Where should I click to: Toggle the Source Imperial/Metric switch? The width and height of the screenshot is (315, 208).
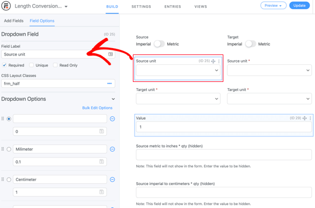[159, 44]
